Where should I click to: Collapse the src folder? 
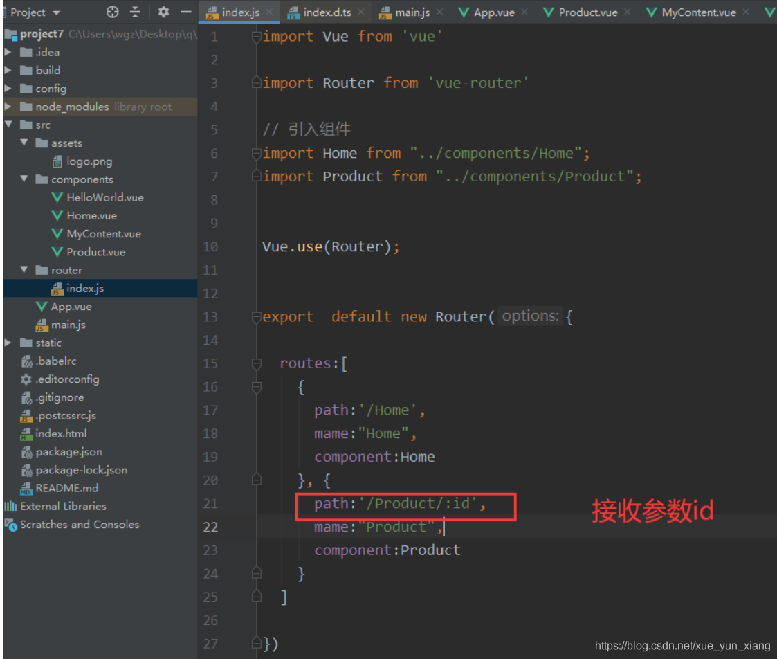click(8, 125)
